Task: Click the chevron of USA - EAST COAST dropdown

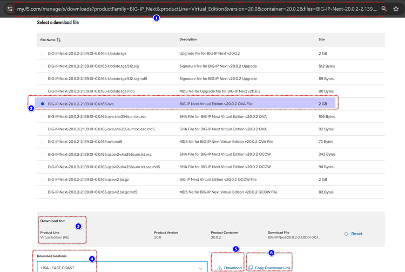Action: point(201,268)
